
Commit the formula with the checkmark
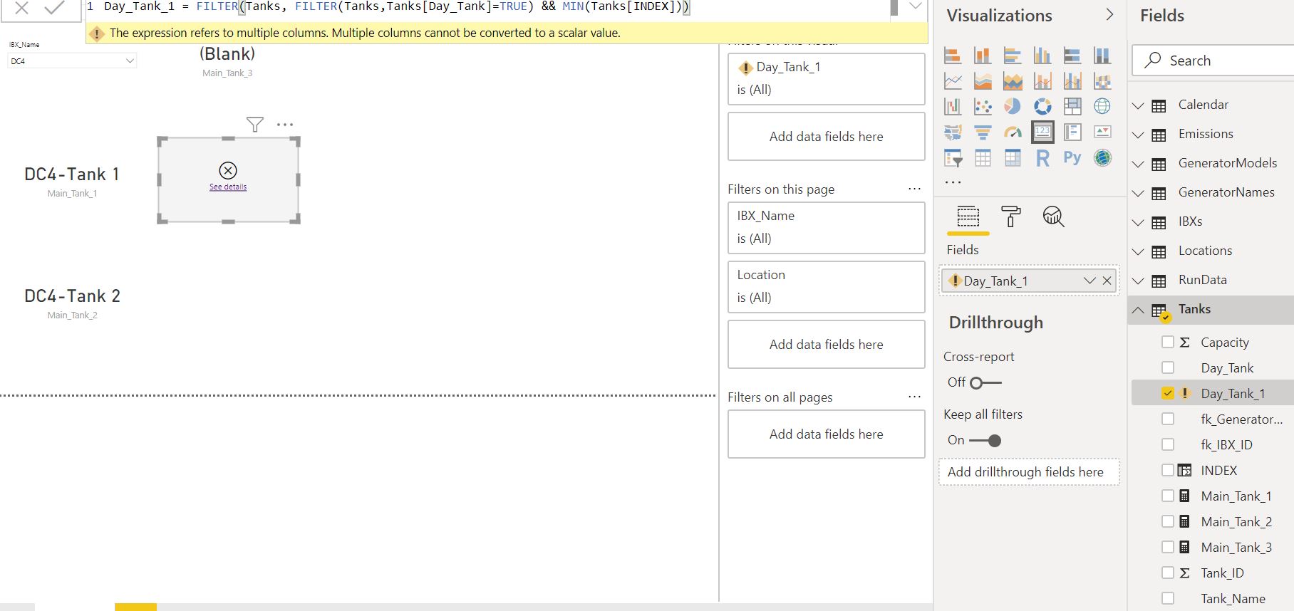(54, 8)
